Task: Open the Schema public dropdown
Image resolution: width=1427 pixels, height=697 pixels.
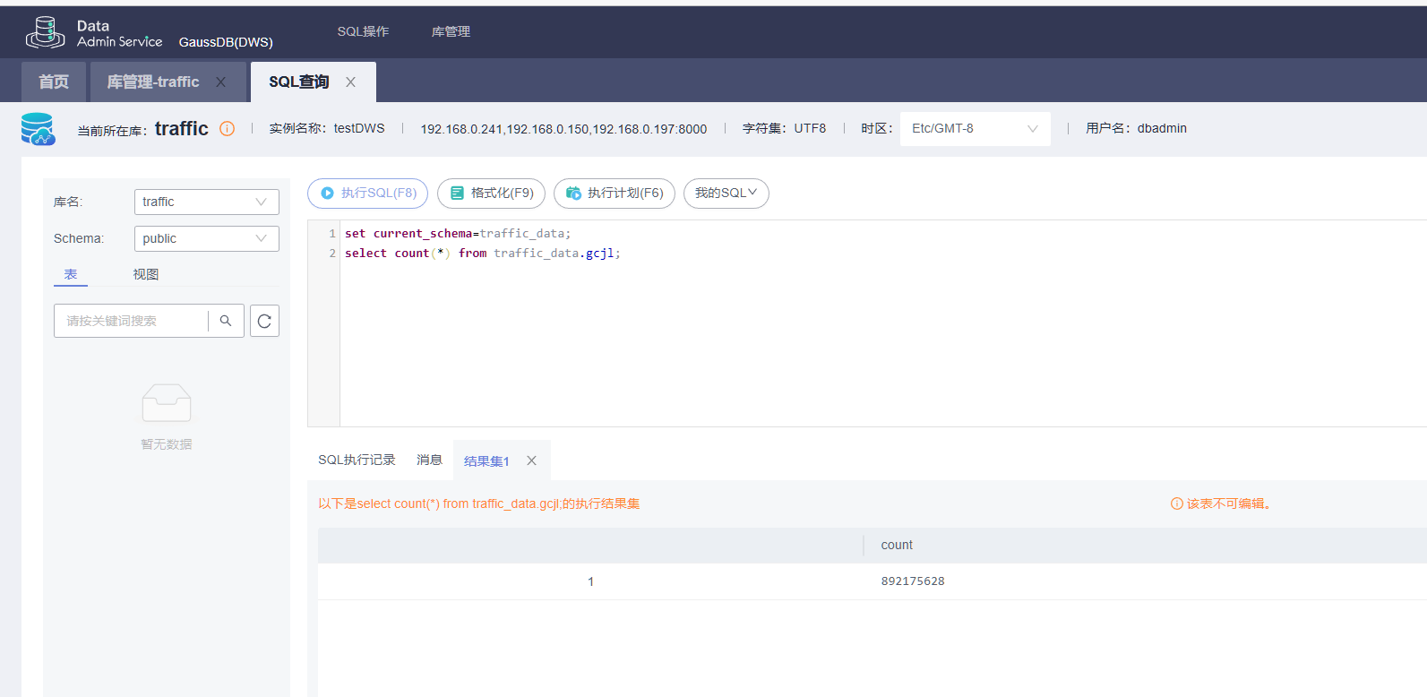Action: tap(207, 238)
